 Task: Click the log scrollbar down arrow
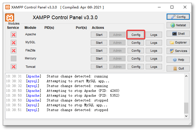click(x=186, y=116)
